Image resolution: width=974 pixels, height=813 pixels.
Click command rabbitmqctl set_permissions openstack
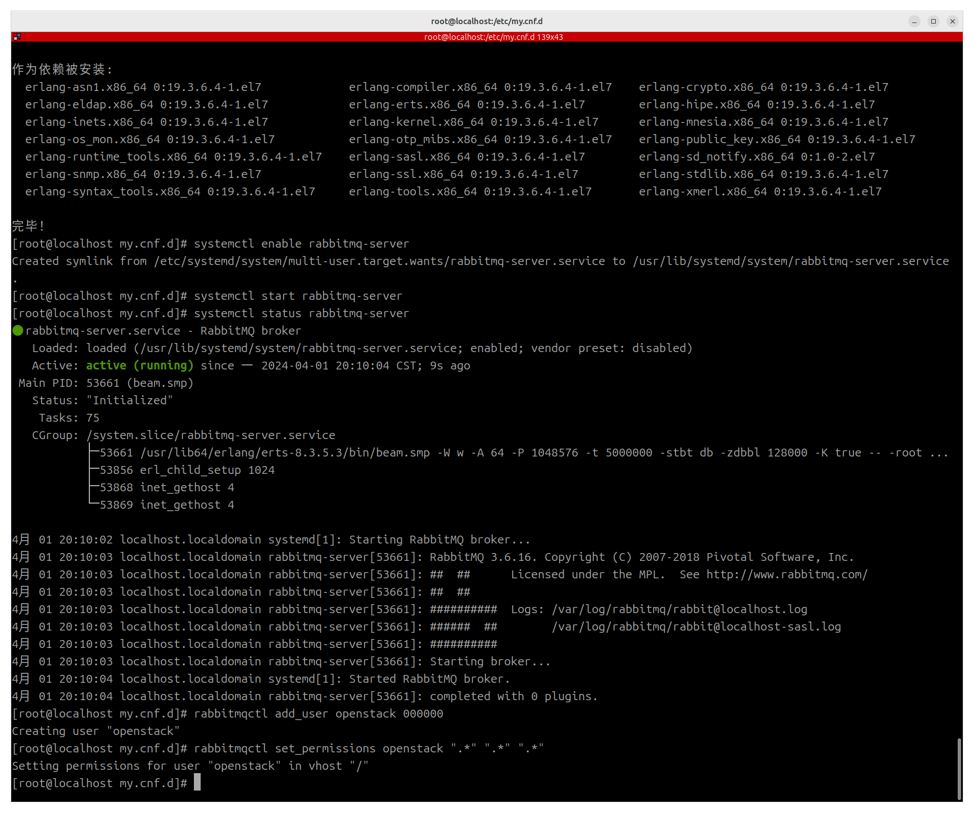click(x=369, y=749)
